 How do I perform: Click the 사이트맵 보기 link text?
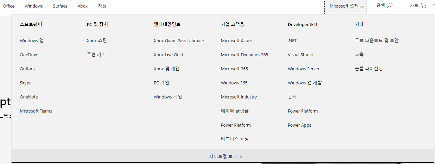(223, 156)
